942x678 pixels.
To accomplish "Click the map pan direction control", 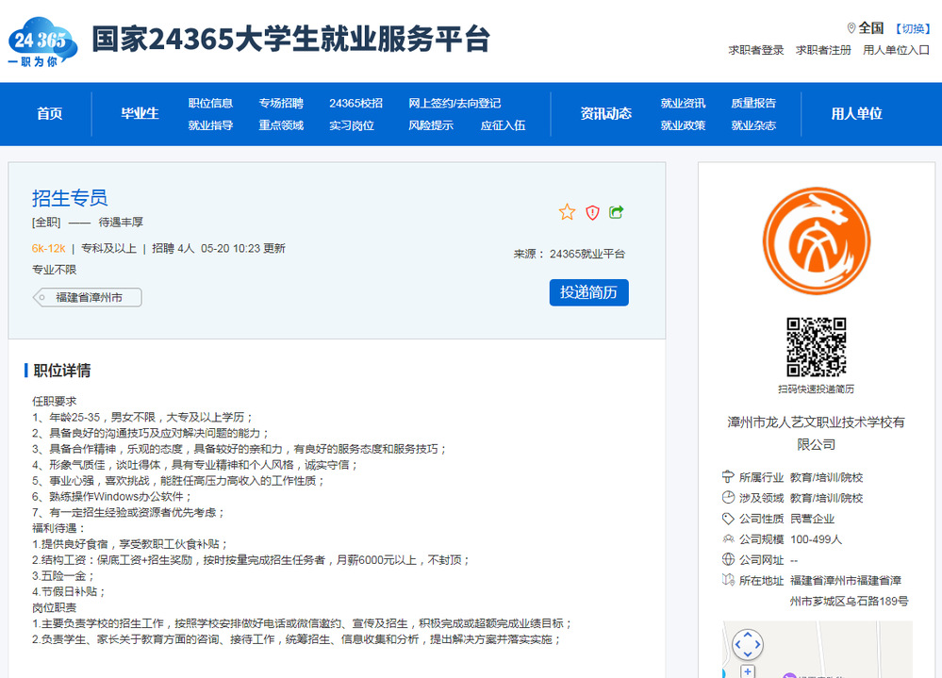I will pyautogui.click(x=747, y=645).
